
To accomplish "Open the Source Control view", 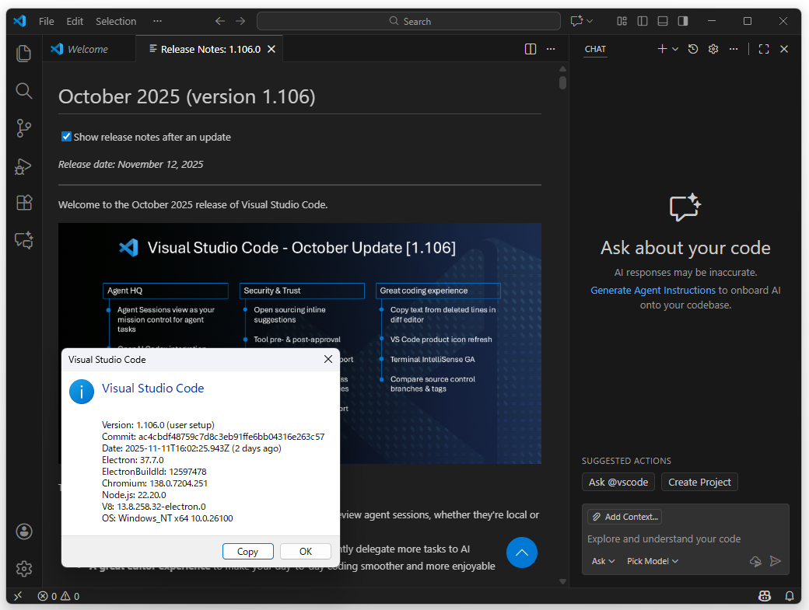I will point(23,128).
